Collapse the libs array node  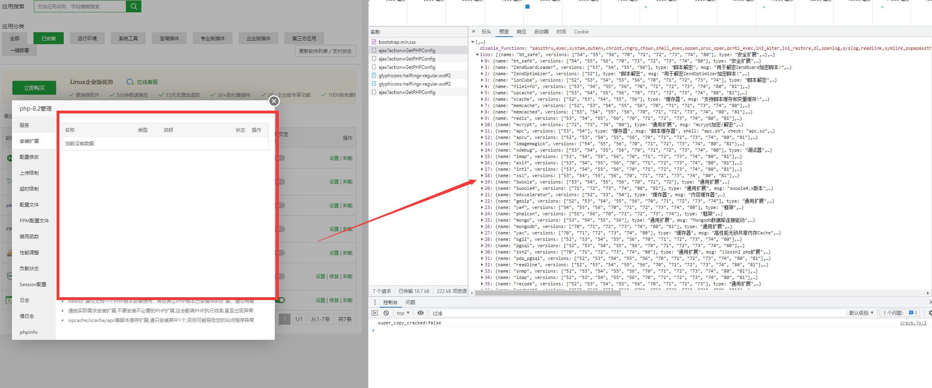[x=478, y=55]
